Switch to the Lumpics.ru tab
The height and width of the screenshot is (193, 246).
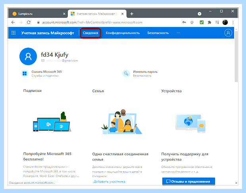(x=38, y=14)
